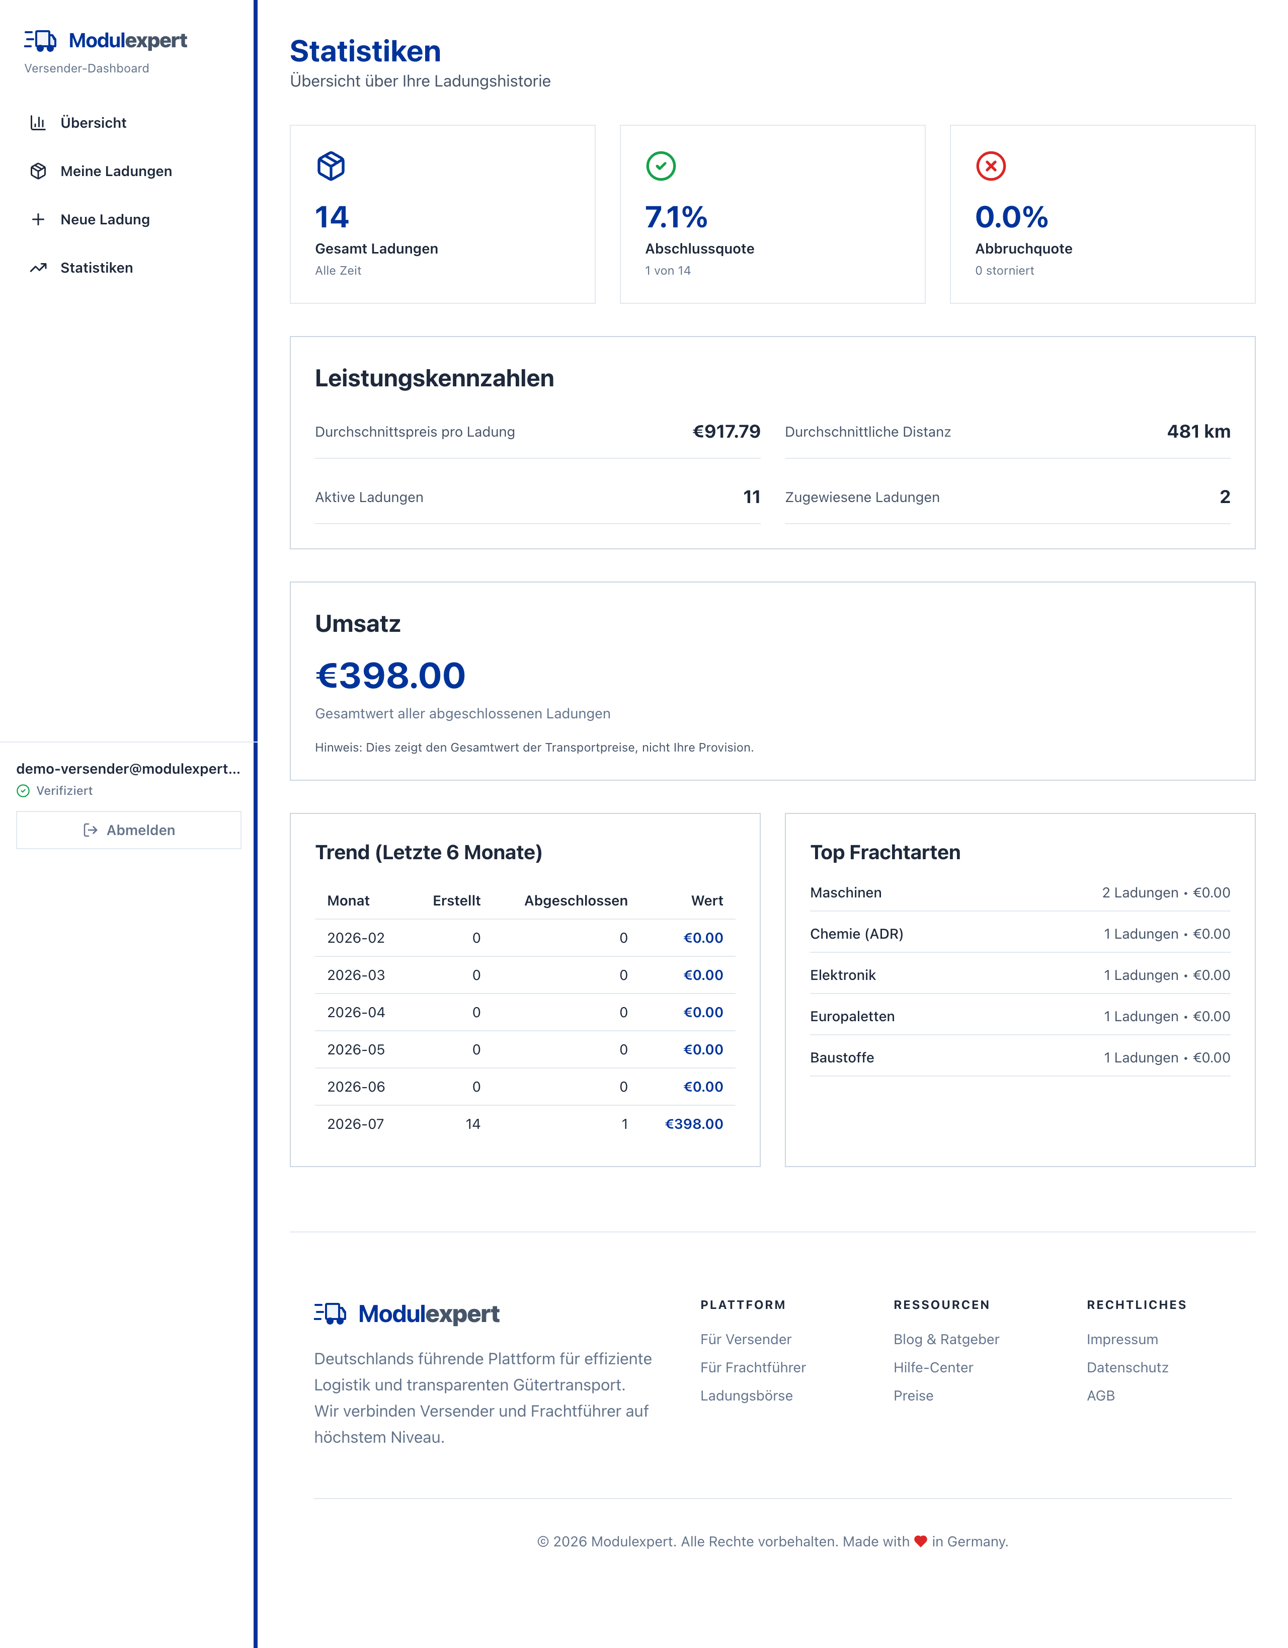The image size is (1288, 1648).
Task: Open the Impressum link
Action: tap(1122, 1339)
